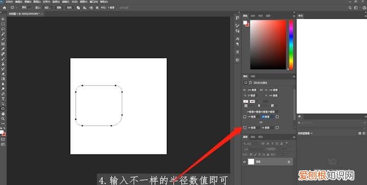Toggle the top-left corner radius link icon
The image size is (367, 185).
pyautogui.click(x=245, y=117)
